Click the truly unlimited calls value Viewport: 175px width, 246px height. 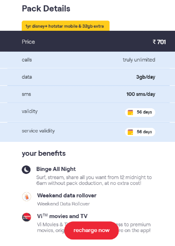pos(139,60)
